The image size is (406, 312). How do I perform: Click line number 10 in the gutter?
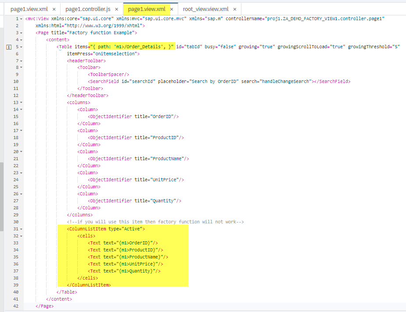(x=16, y=81)
